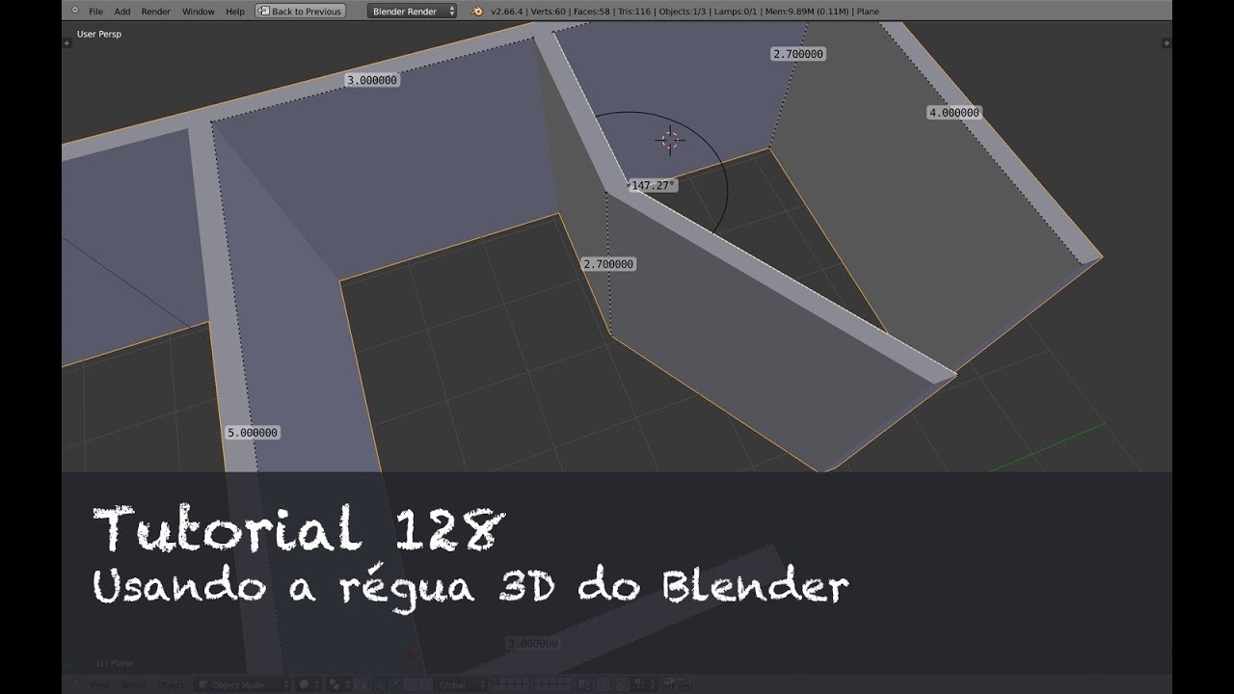Viewport: 1234px width, 694px height.
Task: Expand the tool shelf plus at viewport left
Action: tap(67, 43)
